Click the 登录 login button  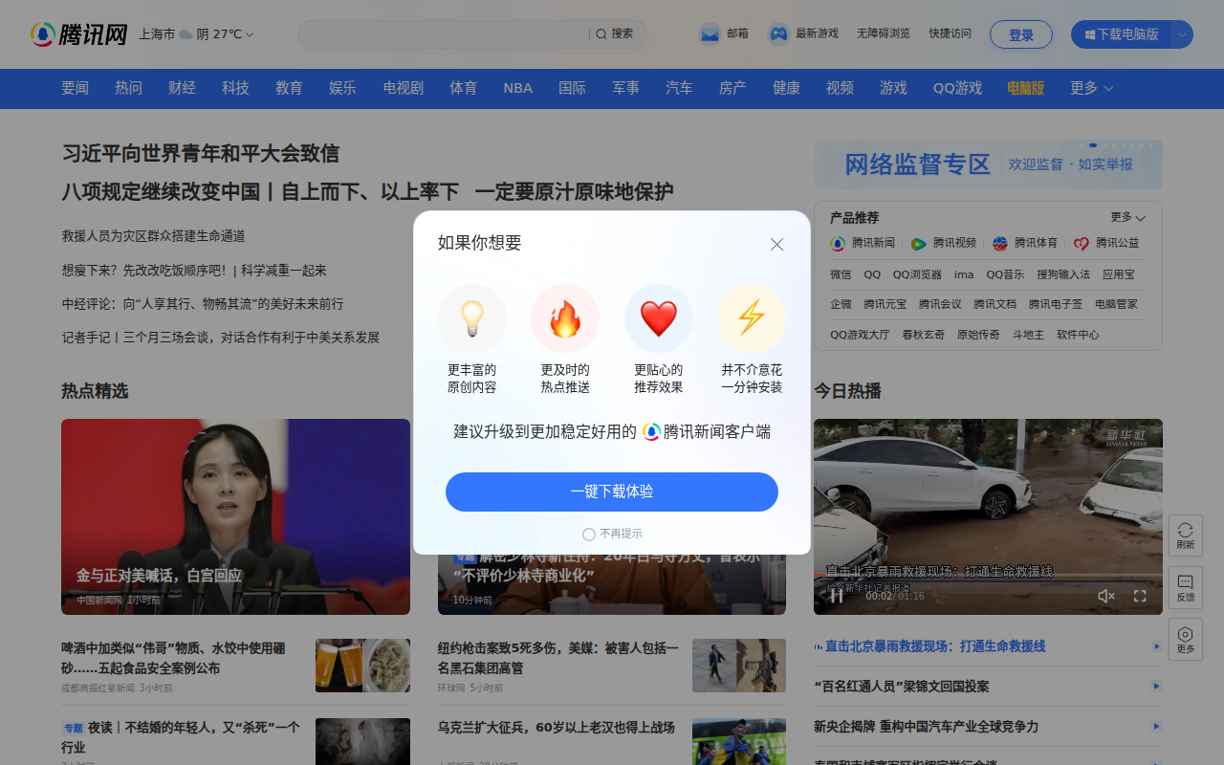[x=1021, y=34]
